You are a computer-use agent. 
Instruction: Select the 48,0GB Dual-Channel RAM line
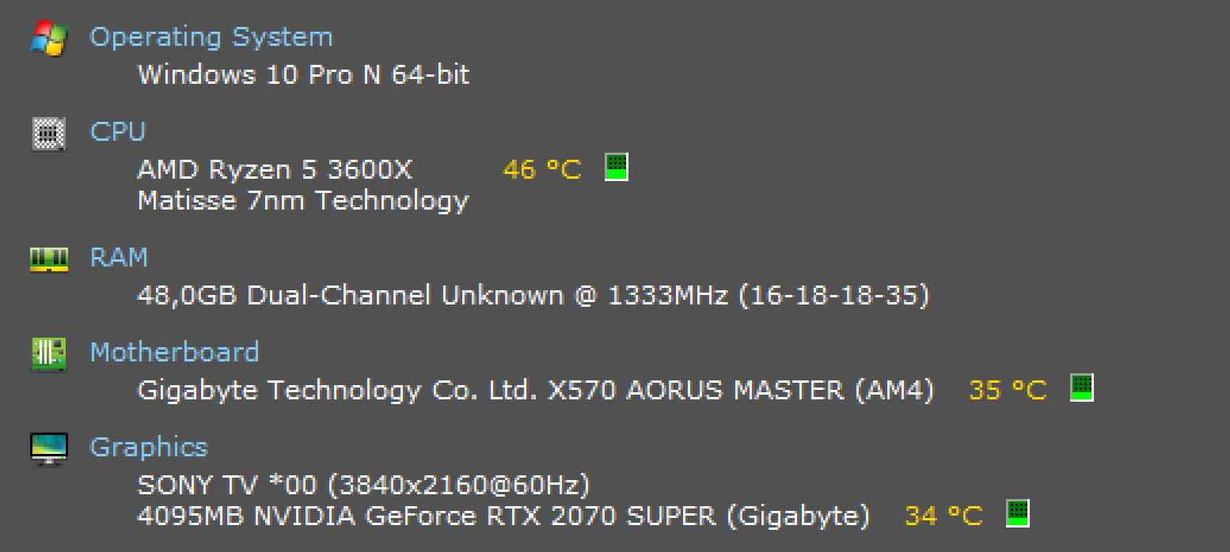533,296
